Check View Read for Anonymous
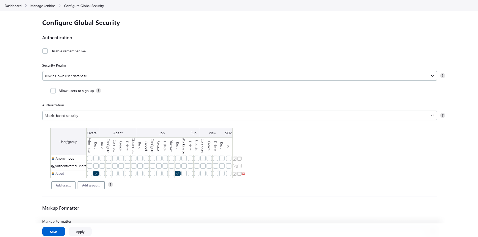Image resolution: width=478 pixels, height=237 pixels. coord(222,158)
